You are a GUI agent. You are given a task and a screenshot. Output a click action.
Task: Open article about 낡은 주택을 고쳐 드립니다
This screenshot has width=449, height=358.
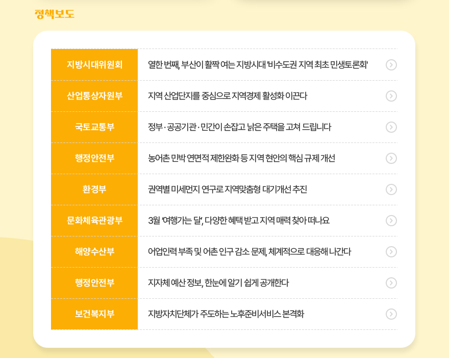239,127
